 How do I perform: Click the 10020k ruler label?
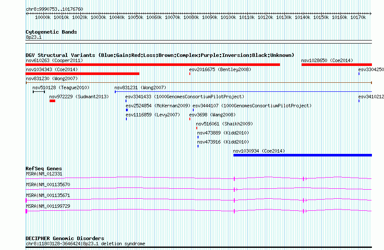pos(80,17)
